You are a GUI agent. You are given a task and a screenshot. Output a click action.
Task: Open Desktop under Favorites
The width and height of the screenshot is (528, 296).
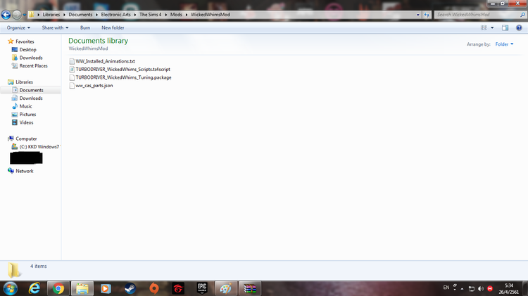tap(24, 50)
